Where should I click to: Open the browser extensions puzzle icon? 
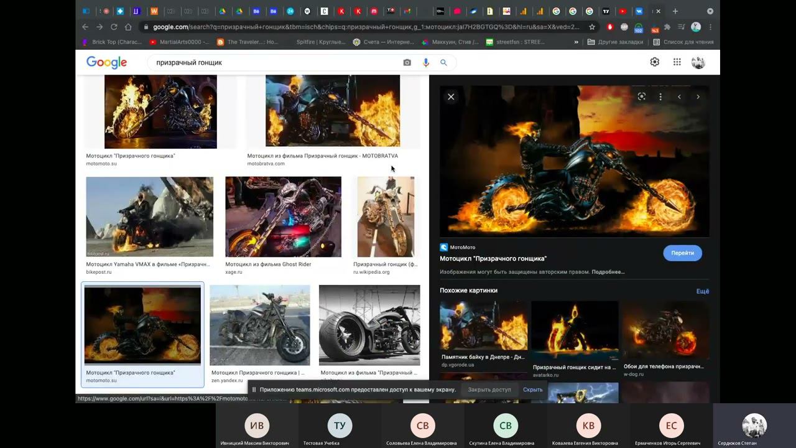[x=667, y=27]
